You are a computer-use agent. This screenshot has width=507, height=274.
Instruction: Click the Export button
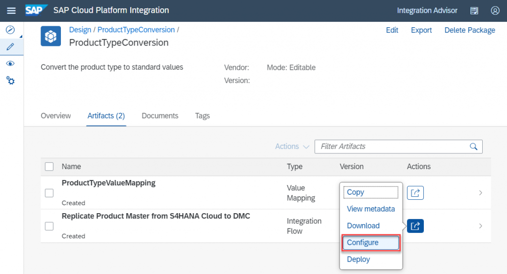click(421, 30)
